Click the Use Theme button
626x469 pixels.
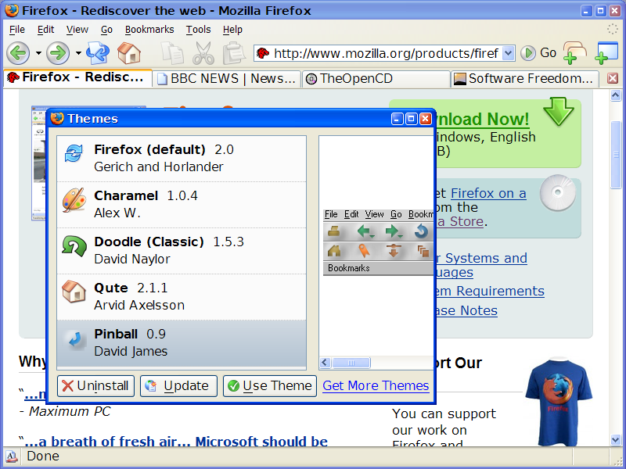[269, 385]
